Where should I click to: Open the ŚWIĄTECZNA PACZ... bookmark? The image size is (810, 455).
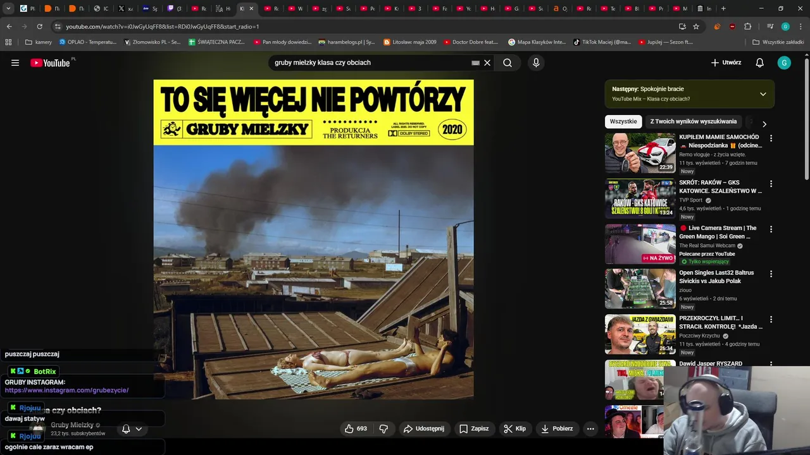(216, 42)
